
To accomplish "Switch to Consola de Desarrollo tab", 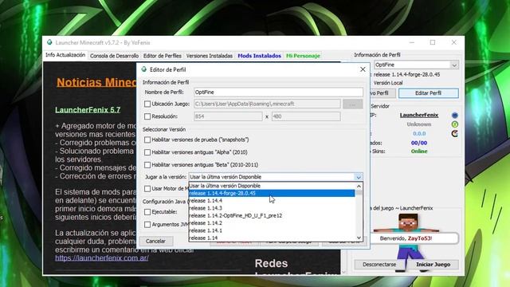I will tap(114, 56).
